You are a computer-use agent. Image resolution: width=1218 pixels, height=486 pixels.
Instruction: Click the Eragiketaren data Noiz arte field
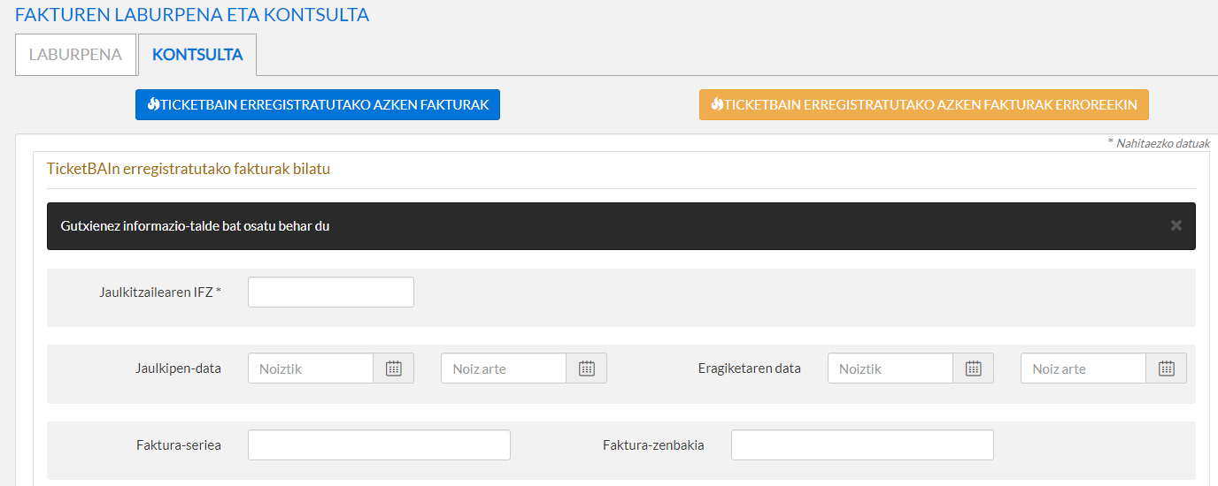1083,368
